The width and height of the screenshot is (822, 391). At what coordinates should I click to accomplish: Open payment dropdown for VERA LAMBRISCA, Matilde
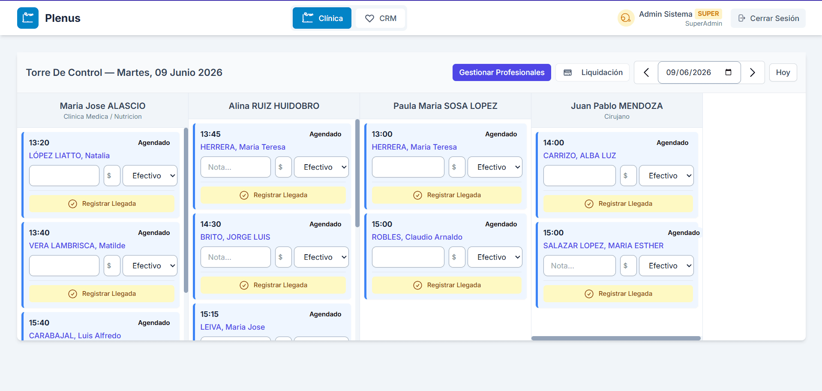150,266
